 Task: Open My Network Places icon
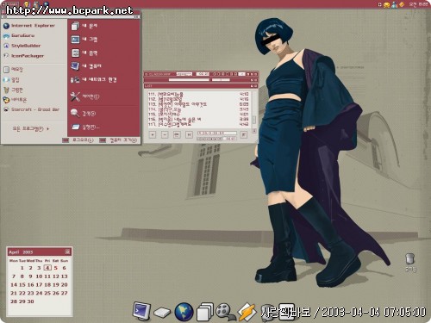(x=75, y=79)
